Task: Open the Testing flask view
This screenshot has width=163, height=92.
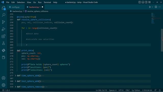Action: click(x=4, y=43)
